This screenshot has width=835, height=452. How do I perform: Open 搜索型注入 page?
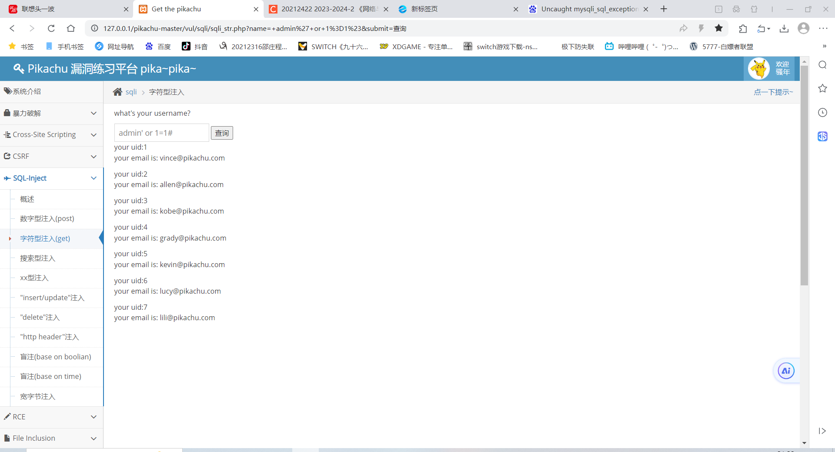(x=37, y=258)
